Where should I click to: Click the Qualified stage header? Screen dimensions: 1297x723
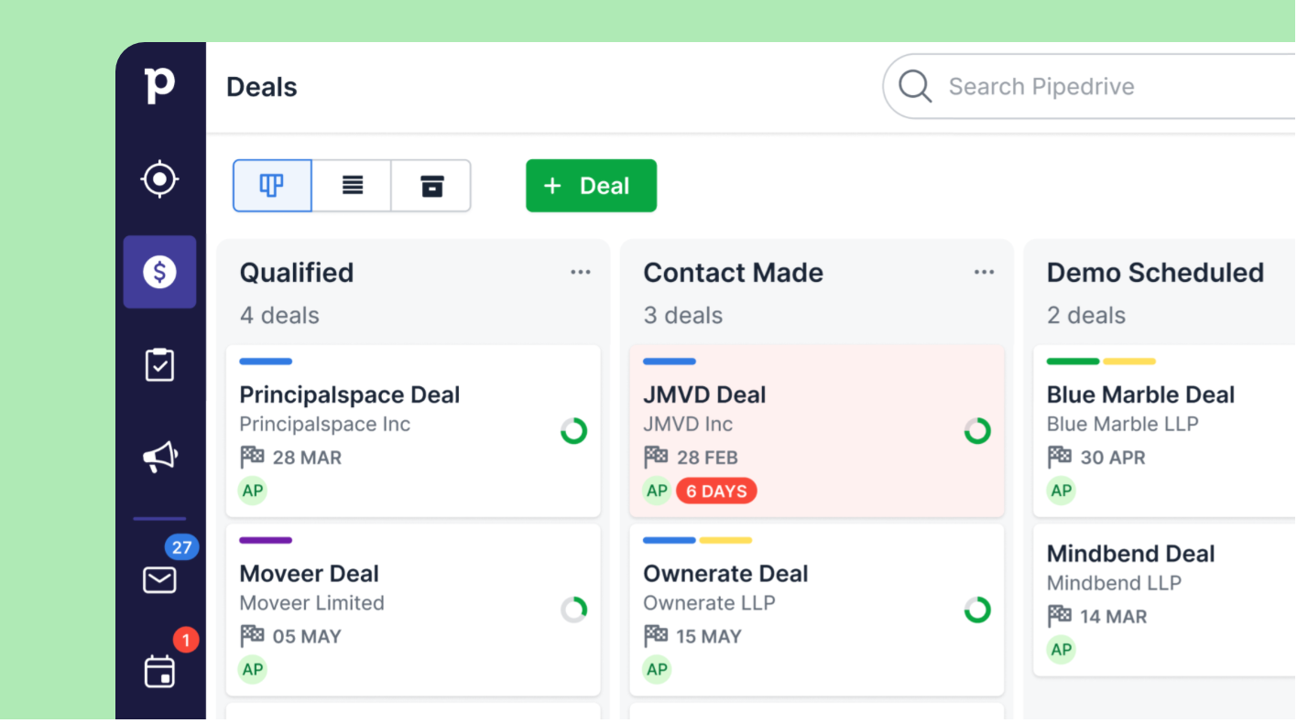[x=297, y=272]
